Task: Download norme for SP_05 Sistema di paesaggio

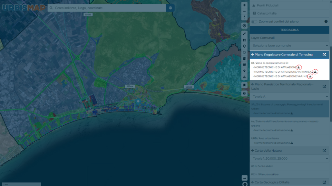Action: [292, 113]
